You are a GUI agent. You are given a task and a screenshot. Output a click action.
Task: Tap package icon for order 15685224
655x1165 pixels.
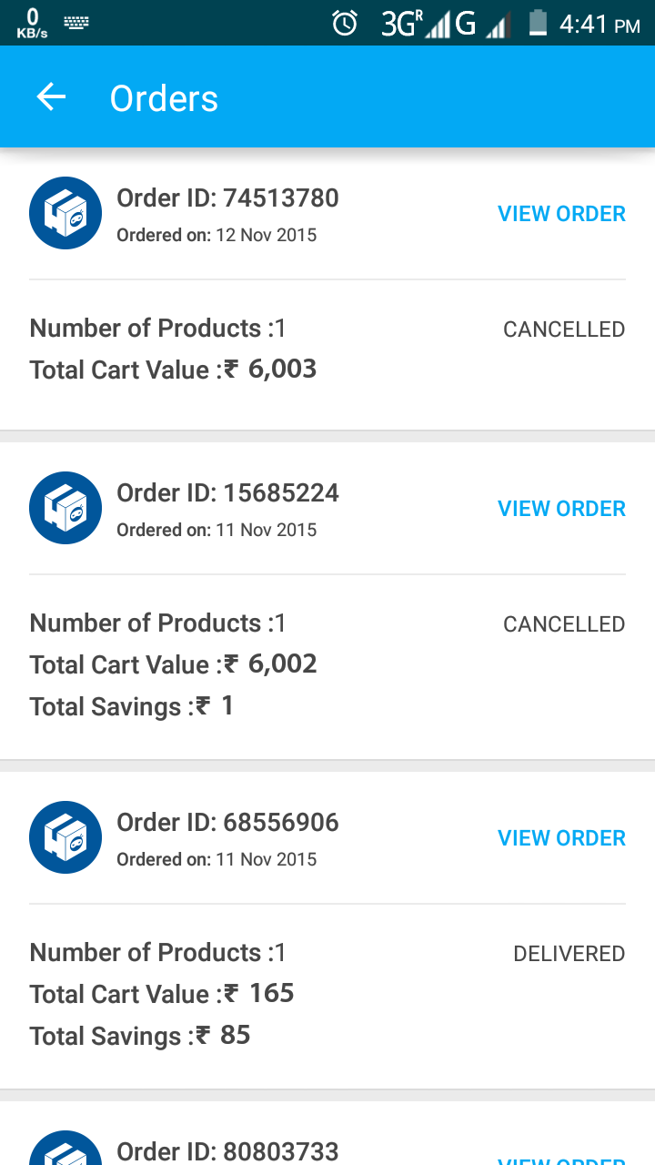(x=65, y=508)
